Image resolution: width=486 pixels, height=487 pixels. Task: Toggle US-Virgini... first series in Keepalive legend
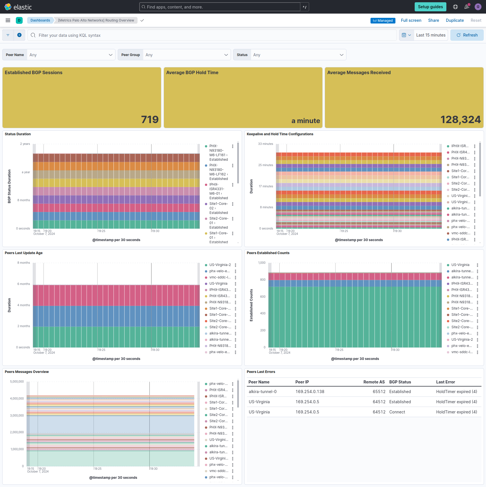pyautogui.click(x=461, y=196)
